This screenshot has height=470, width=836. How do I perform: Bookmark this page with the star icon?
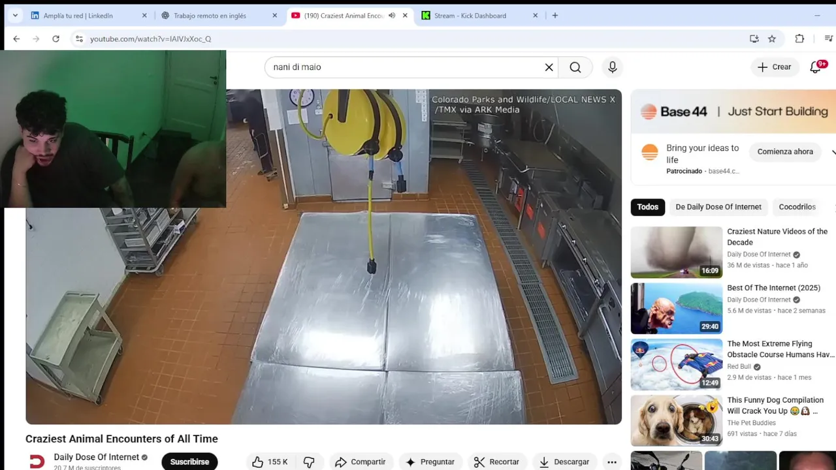772,39
